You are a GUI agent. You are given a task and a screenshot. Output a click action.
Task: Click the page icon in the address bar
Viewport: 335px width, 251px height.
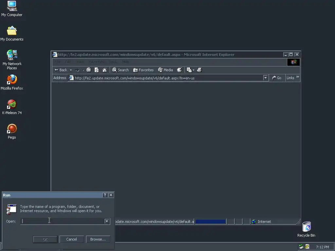(x=71, y=78)
